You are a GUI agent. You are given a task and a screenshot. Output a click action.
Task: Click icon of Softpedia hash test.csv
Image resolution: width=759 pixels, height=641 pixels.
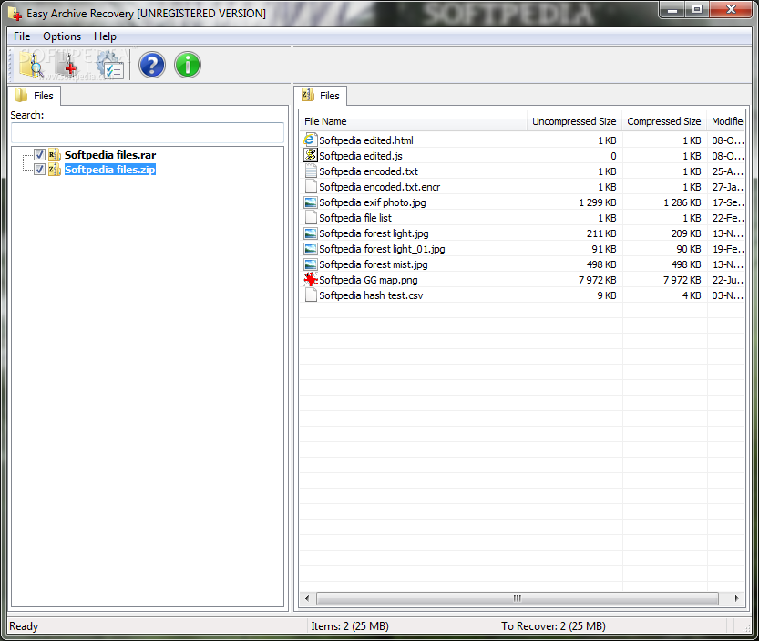pyautogui.click(x=311, y=295)
